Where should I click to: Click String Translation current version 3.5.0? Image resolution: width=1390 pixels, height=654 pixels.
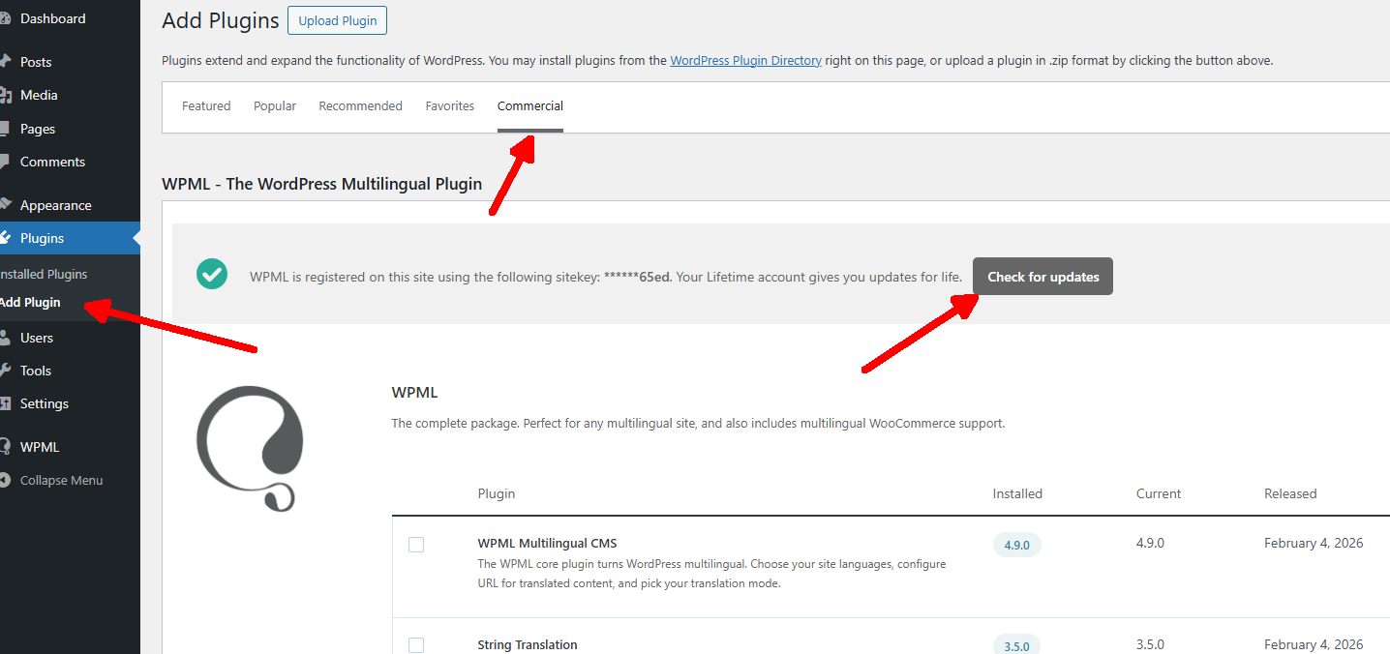[1150, 645]
